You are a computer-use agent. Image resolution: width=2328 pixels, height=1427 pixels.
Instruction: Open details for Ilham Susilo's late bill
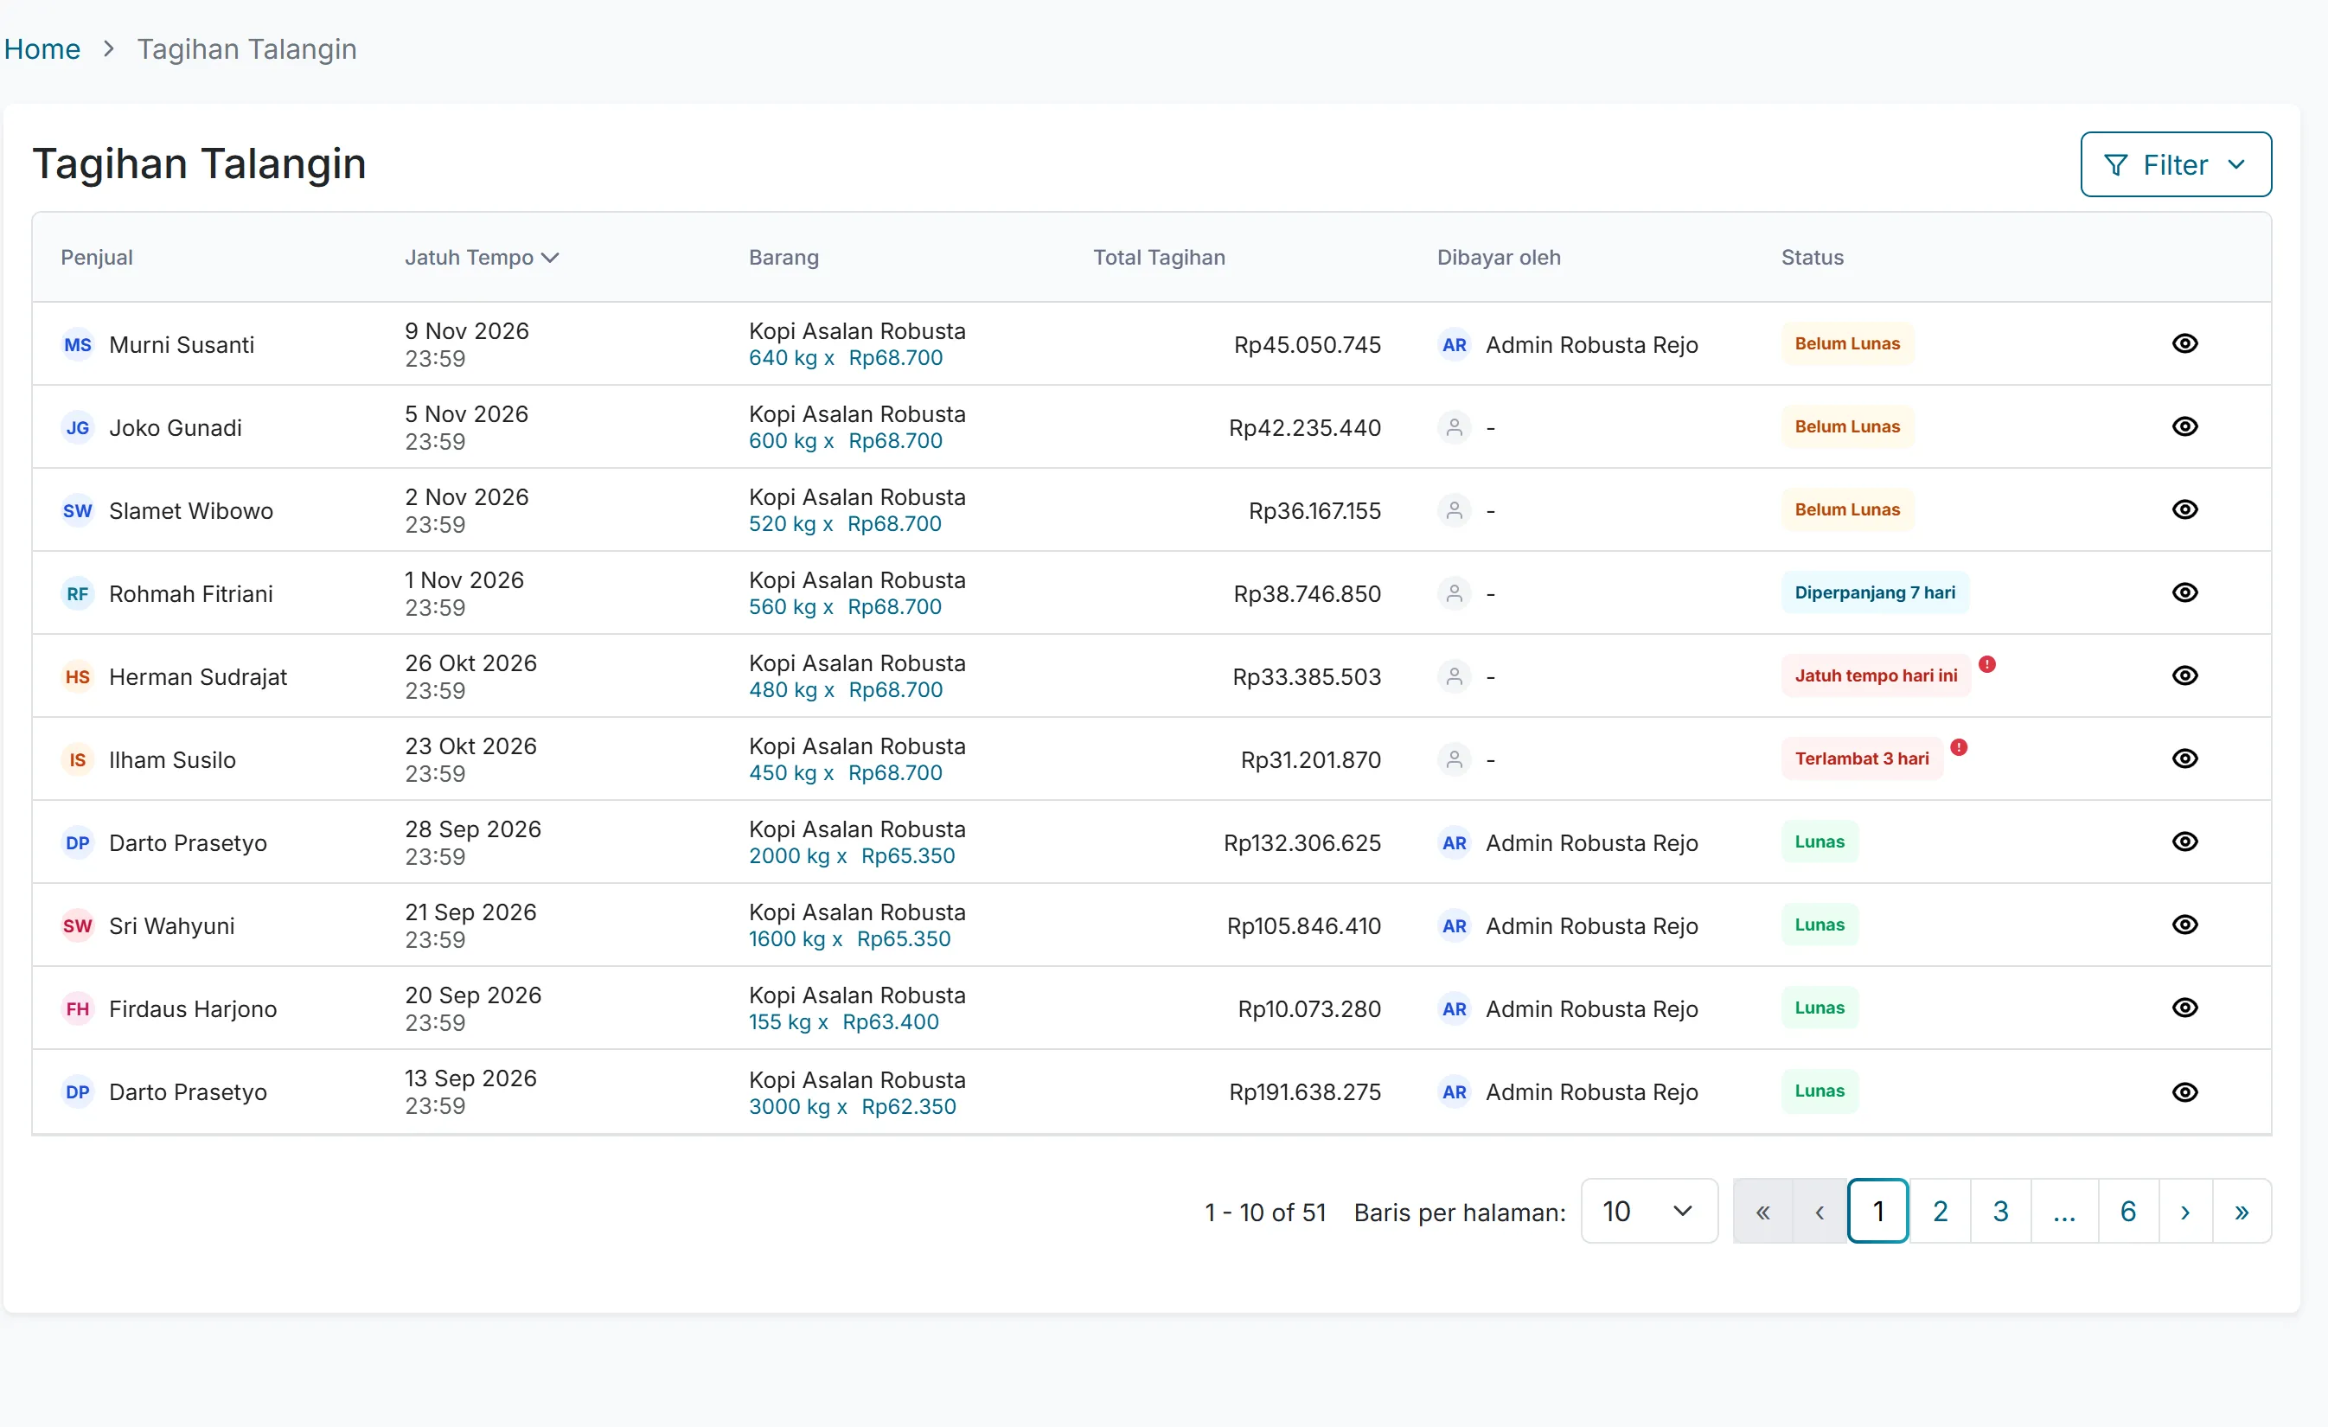(x=2184, y=758)
